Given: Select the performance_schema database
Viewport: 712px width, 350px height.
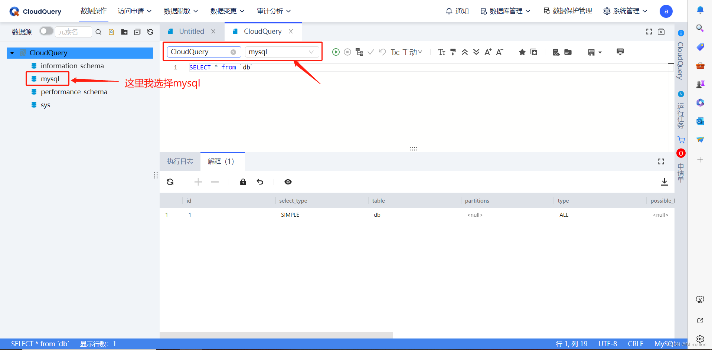Looking at the screenshot, I should 74,92.
